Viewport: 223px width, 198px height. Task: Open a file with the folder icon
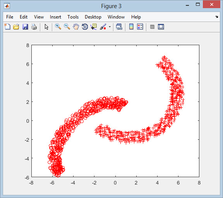[x=16, y=27]
